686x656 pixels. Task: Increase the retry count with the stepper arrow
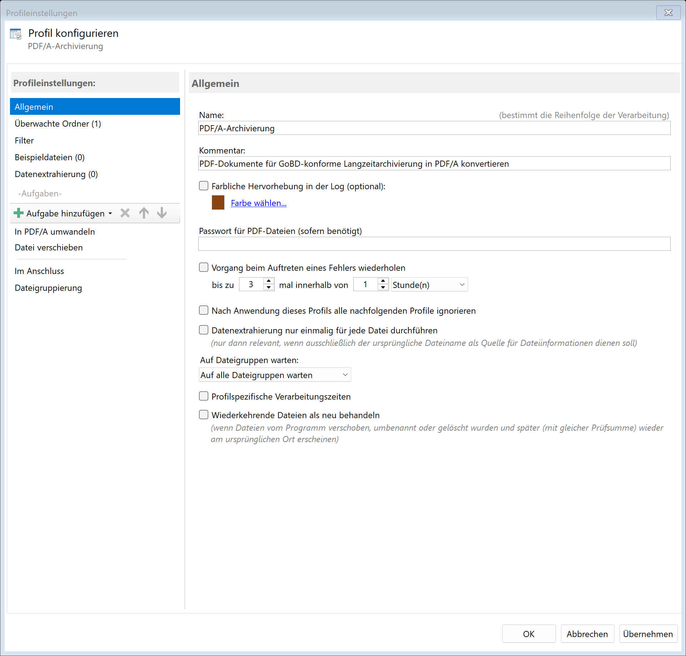coord(269,282)
